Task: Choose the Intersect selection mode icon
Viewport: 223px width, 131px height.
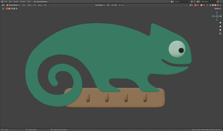Action: [x=17, y=9]
